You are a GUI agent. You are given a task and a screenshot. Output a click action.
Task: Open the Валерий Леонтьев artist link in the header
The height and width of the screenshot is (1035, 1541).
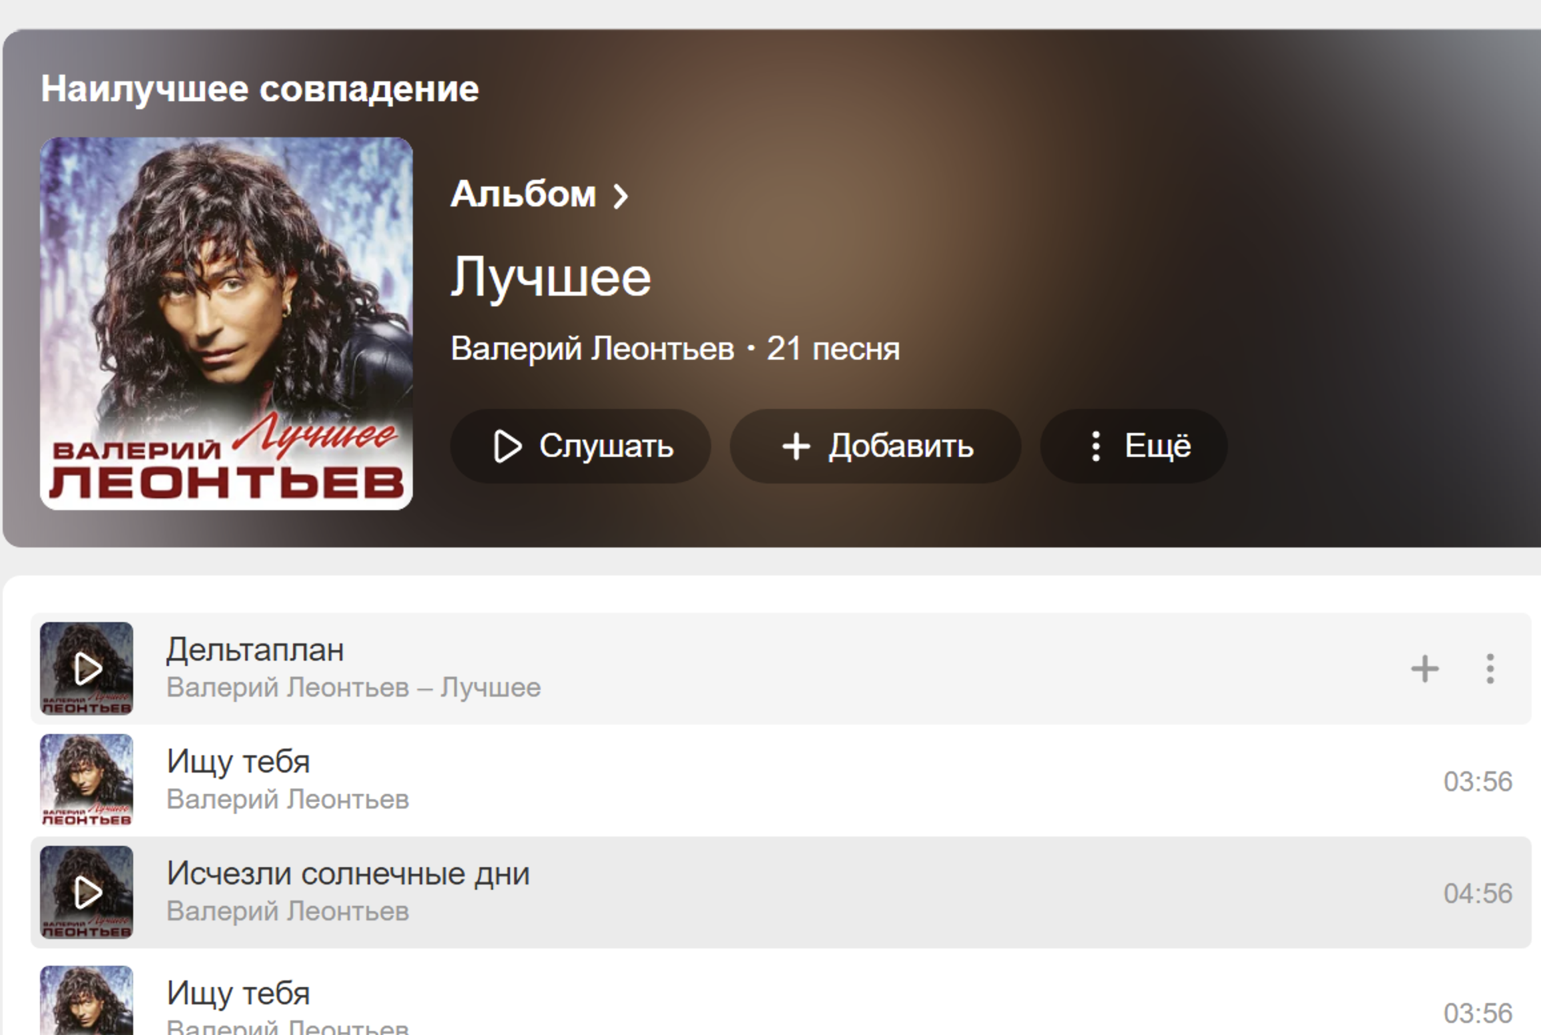click(592, 348)
